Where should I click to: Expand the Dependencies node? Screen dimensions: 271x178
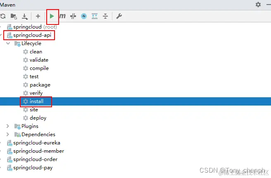7,135
